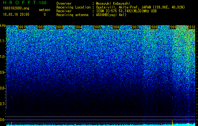Click the 0.8 kHz axis label

[3, 88]
